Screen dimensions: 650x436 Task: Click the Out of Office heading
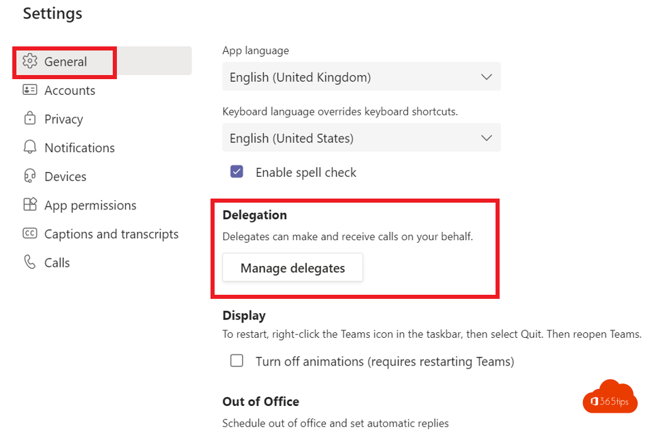[260, 402]
